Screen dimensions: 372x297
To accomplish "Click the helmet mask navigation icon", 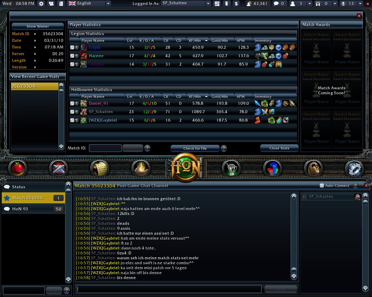I will [x=313, y=168].
